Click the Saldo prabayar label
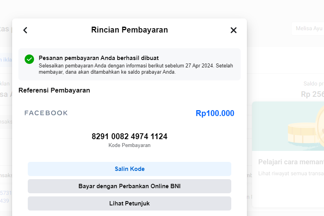Image resolution: width=324 pixels, height=216 pixels. pos(313,83)
